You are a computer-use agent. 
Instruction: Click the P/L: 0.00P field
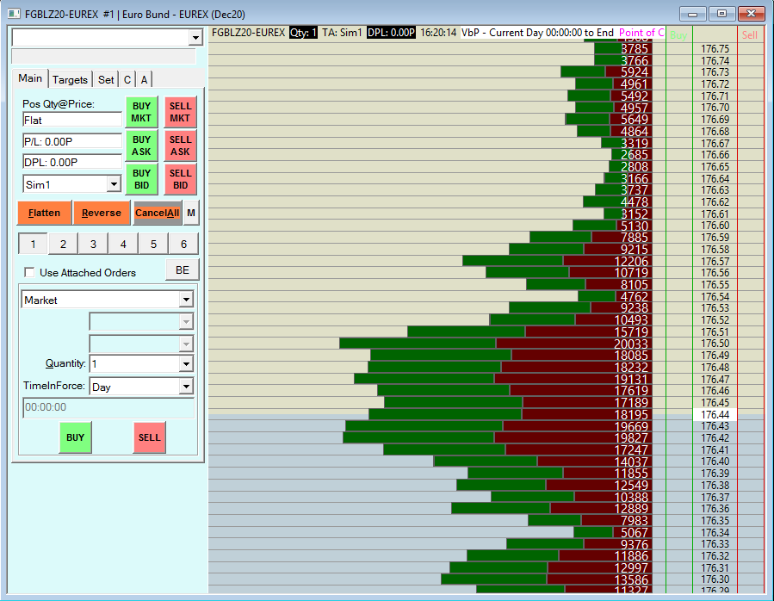click(x=72, y=141)
